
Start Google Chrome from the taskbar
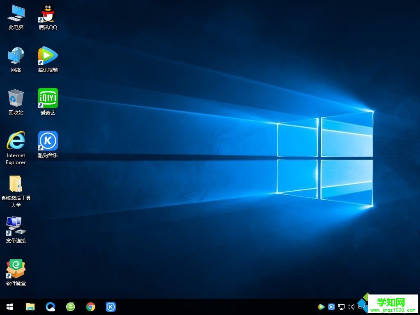click(x=90, y=306)
